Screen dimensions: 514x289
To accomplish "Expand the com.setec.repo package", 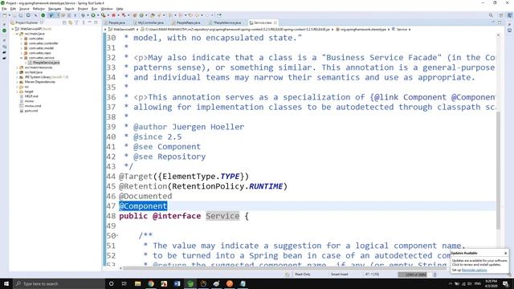I will click(x=22, y=53).
